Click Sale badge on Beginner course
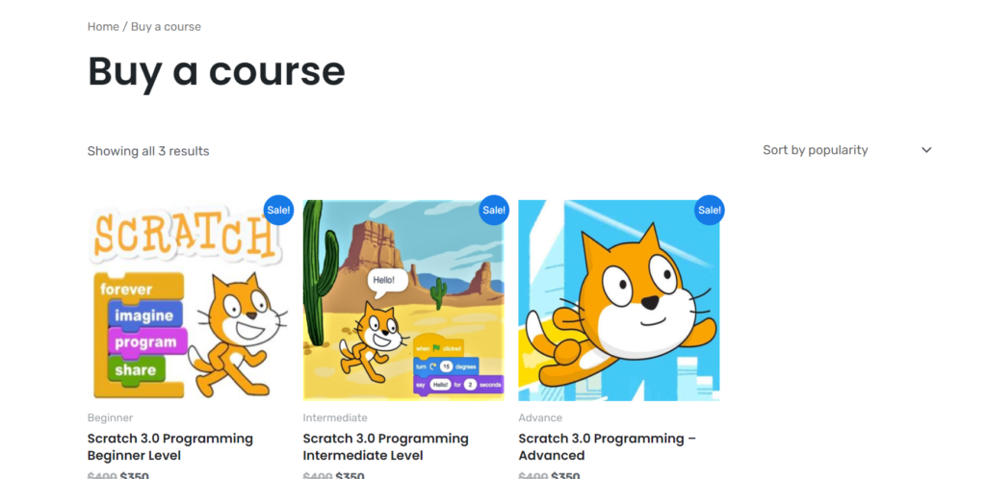Image resolution: width=986 pixels, height=479 pixels. click(278, 210)
